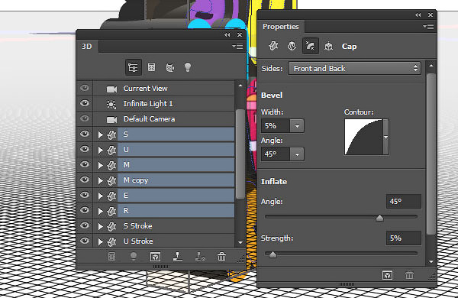The image size is (458, 298).
Task: Hide the E mesh layer
Action: click(85, 195)
